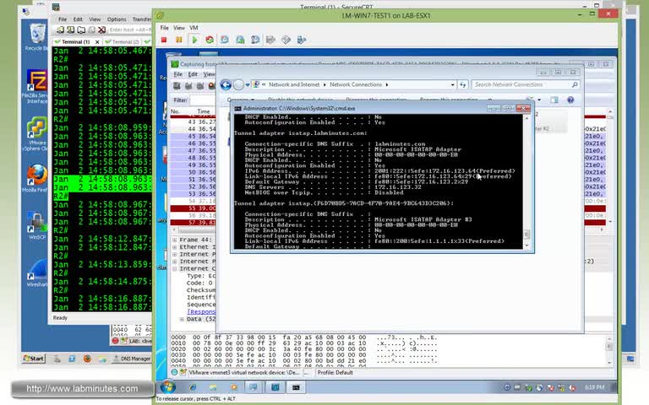Expand Frame 44 row in Wireshark details
The image size is (649, 405).
click(x=175, y=240)
